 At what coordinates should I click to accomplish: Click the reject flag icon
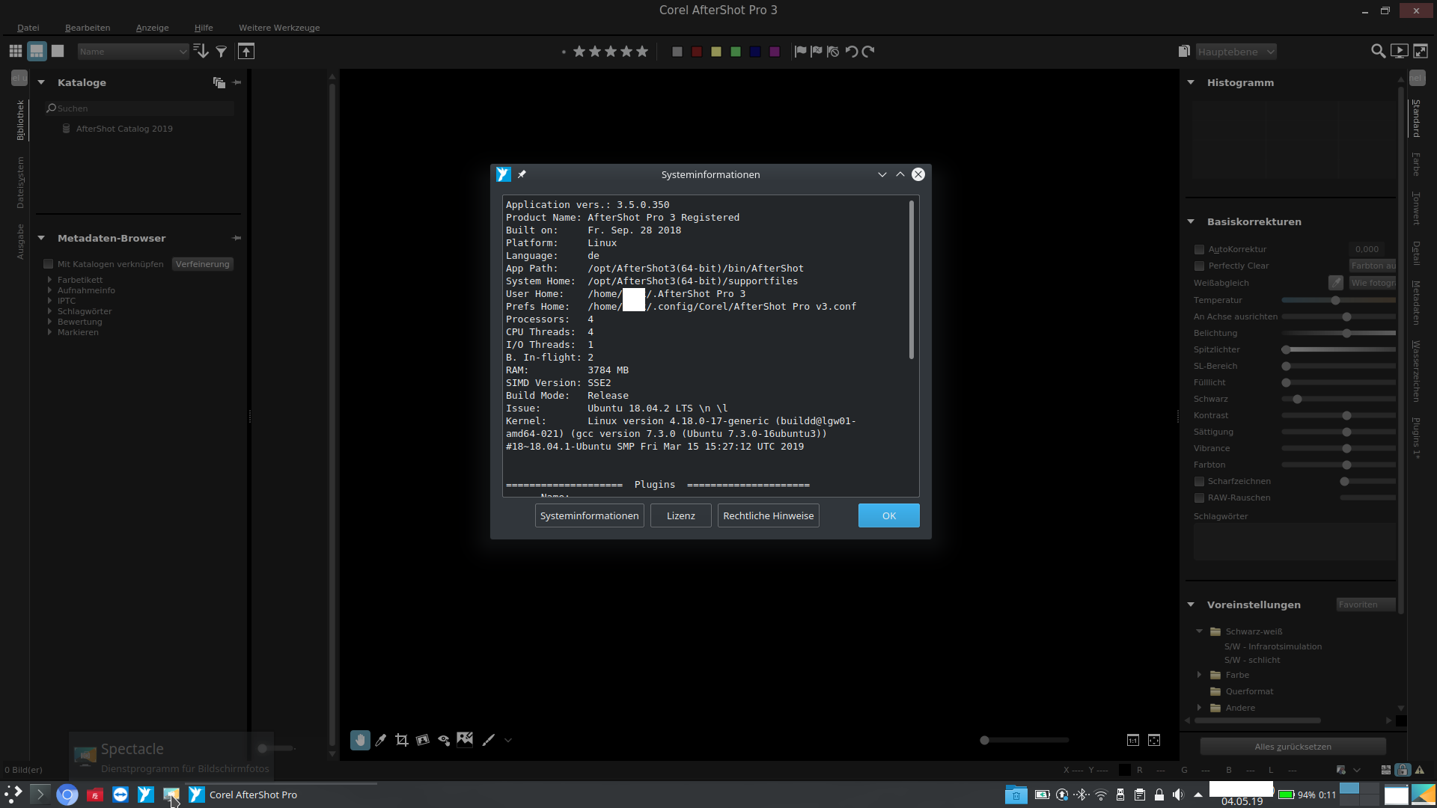pos(817,52)
